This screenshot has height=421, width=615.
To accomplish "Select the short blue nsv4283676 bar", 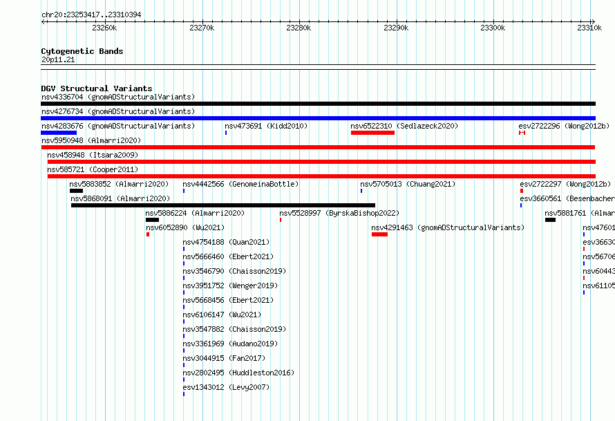I will (x=59, y=133).
